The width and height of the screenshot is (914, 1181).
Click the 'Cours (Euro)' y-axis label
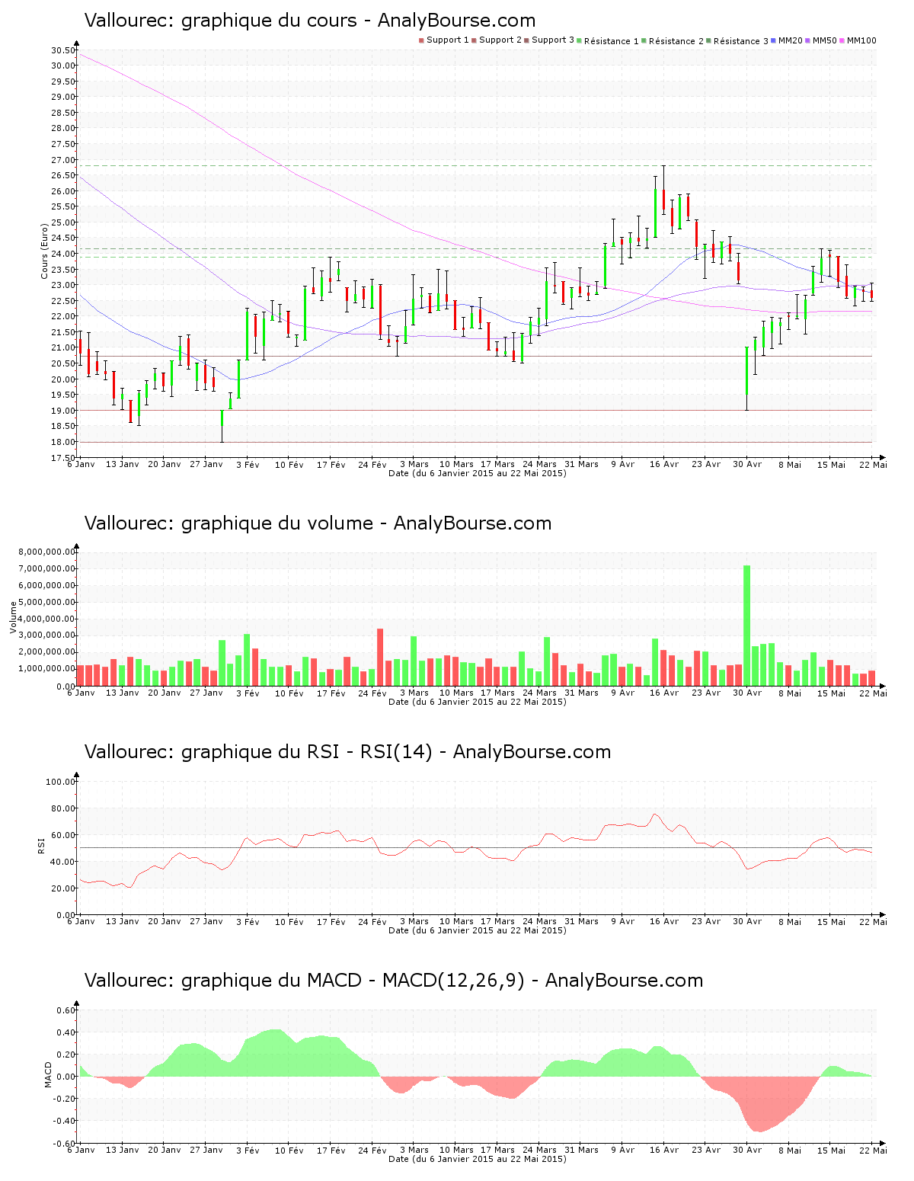44,251
